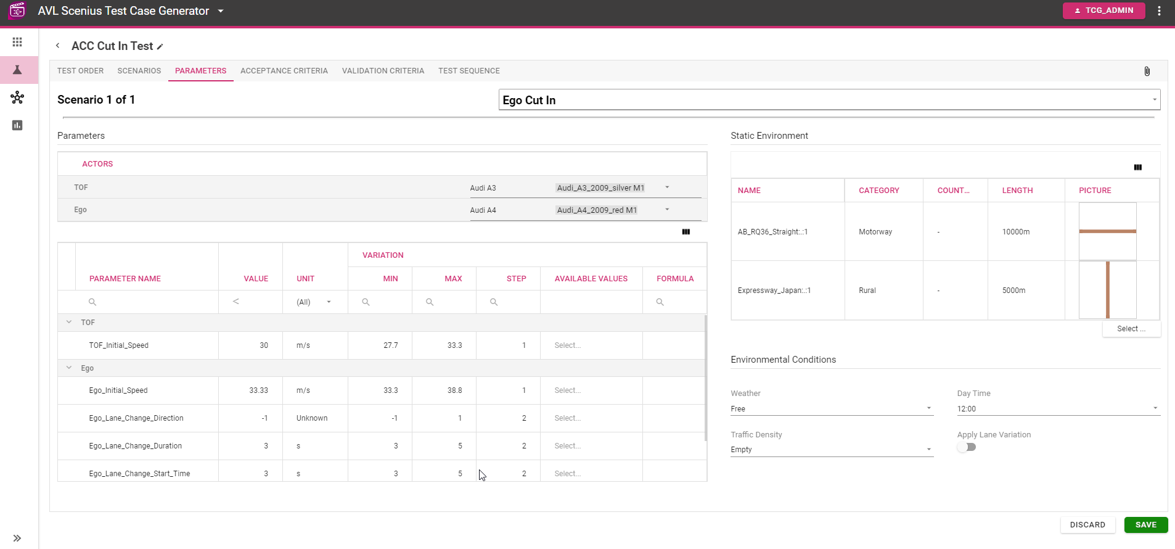Open the Day Time dropdown showing 12:00

point(1058,408)
